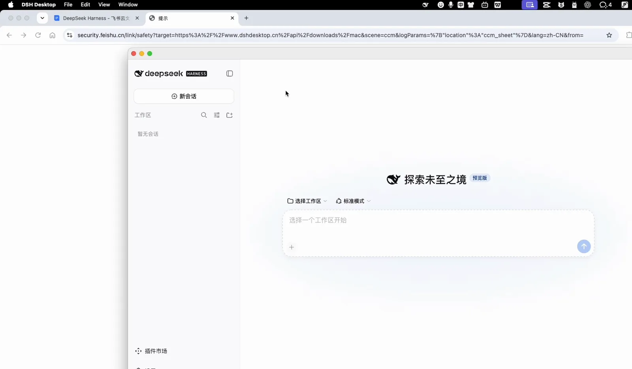Open the View menu
Viewport: 632px width, 369px height.
tap(104, 5)
